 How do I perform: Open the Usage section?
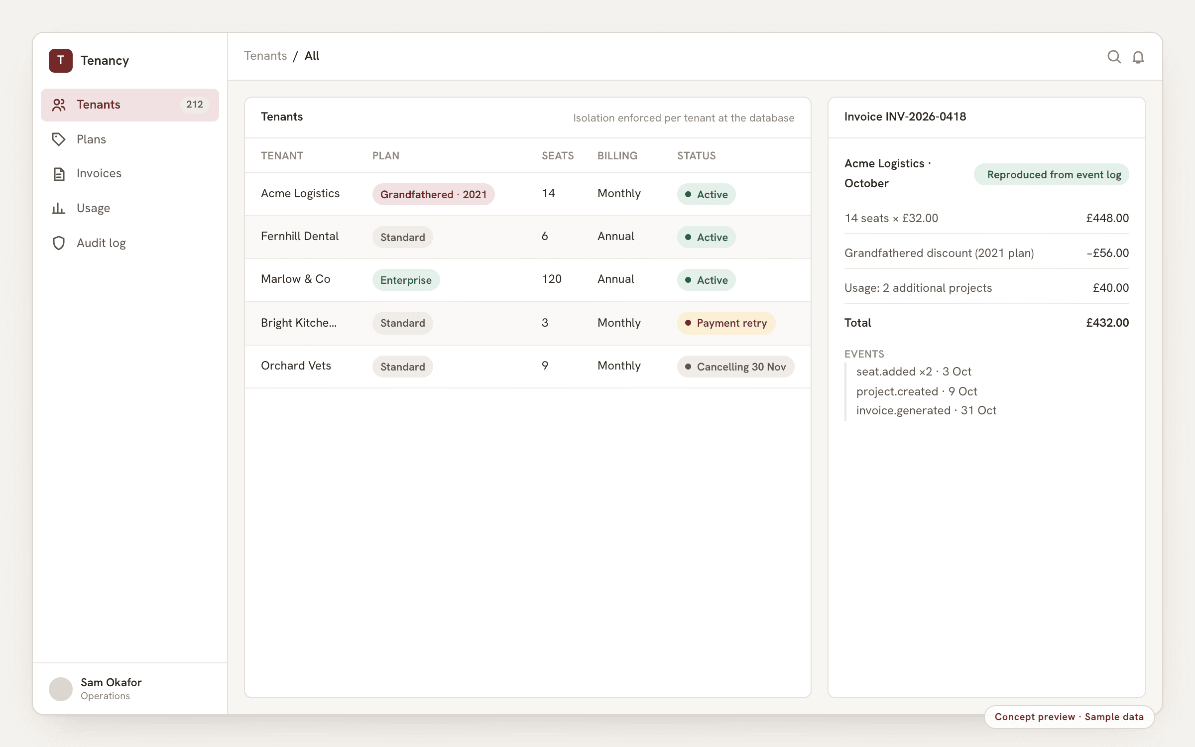[x=130, y=208]
